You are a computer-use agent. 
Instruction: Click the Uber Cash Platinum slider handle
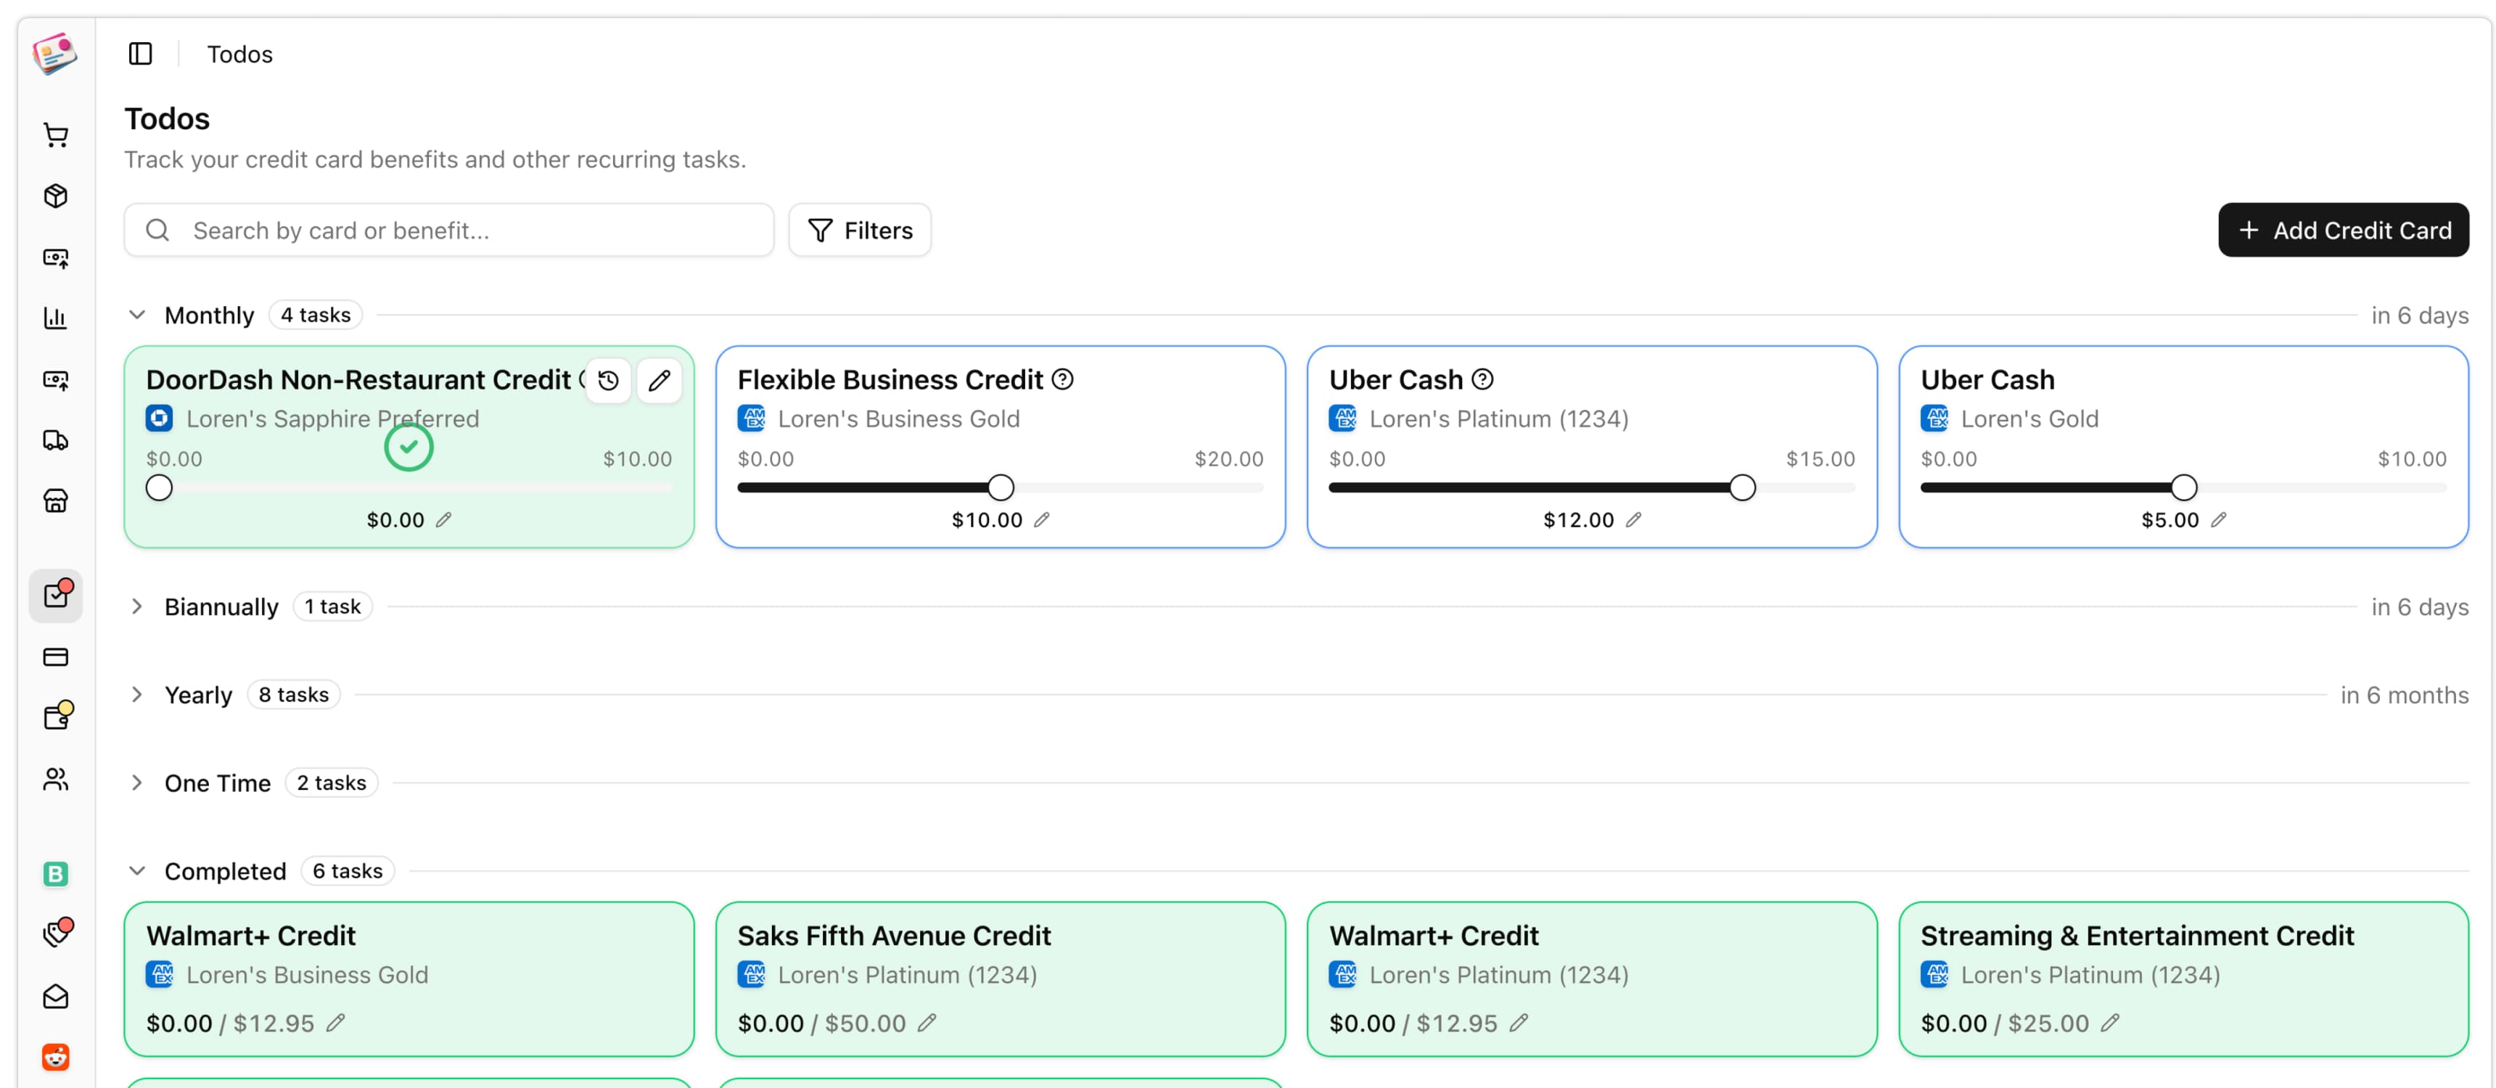click(1742, 487)
